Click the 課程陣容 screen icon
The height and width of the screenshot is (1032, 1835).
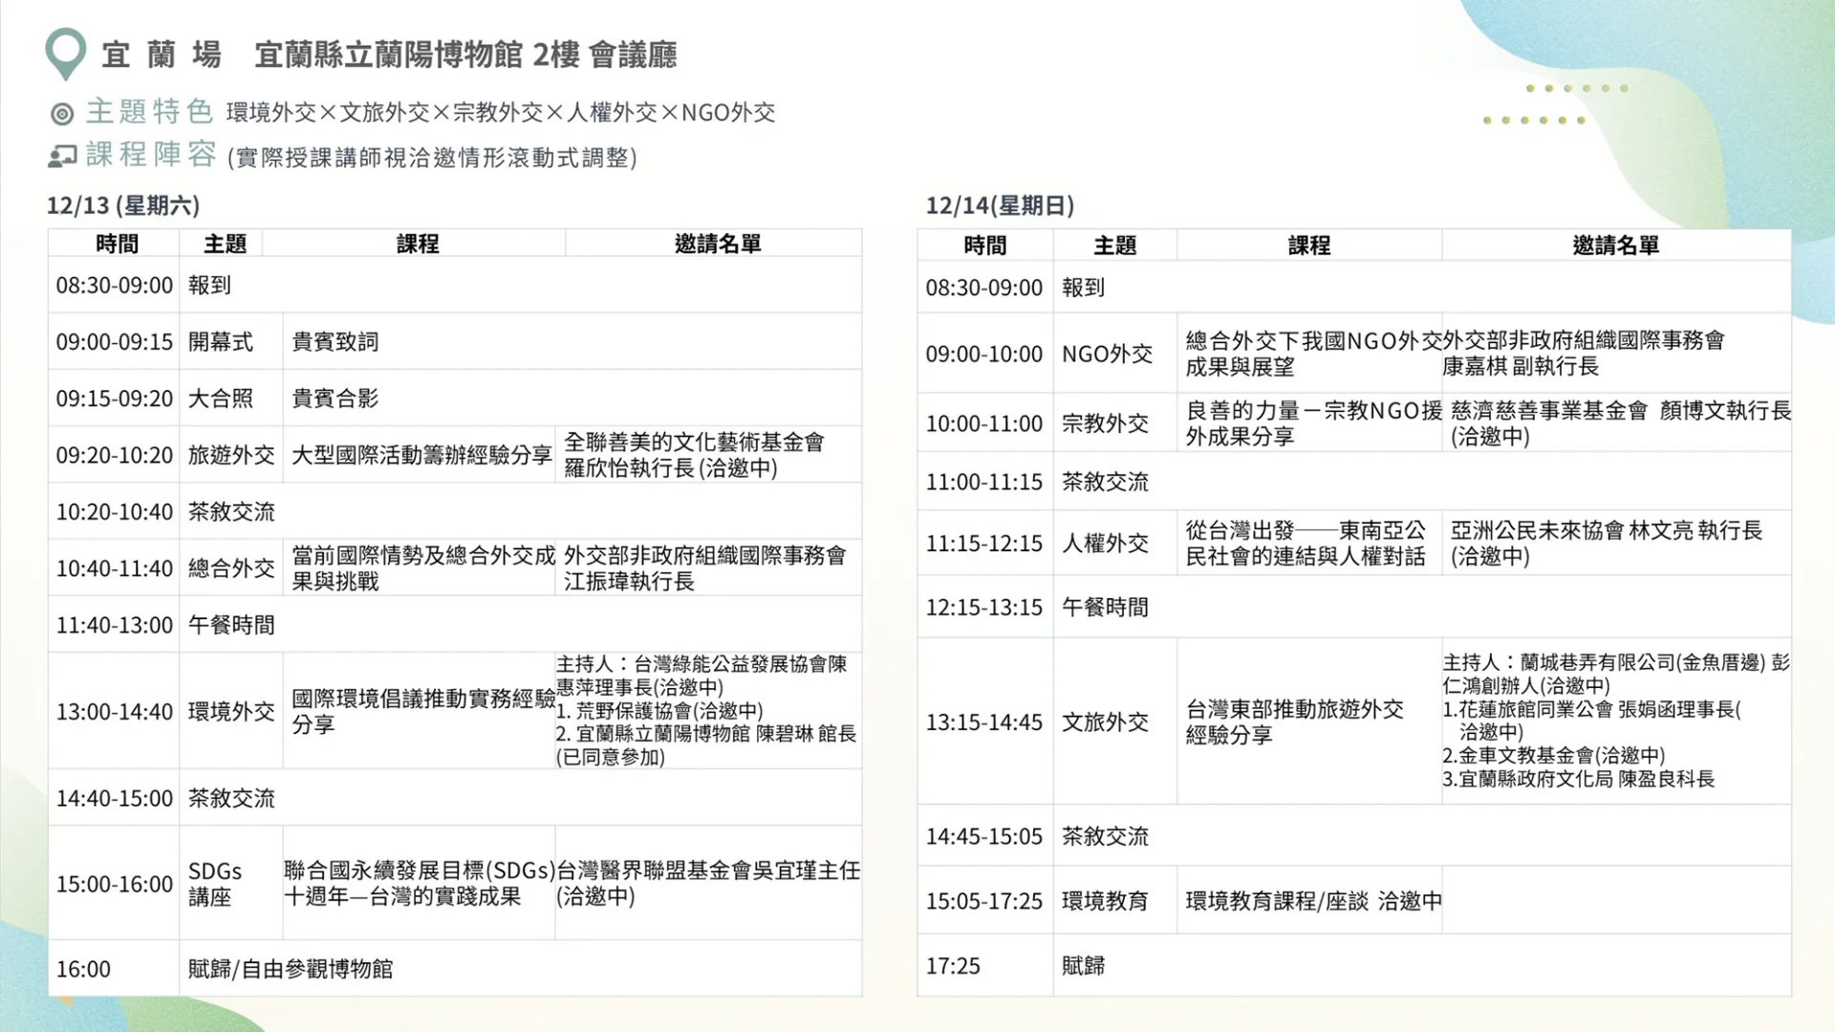61,154
